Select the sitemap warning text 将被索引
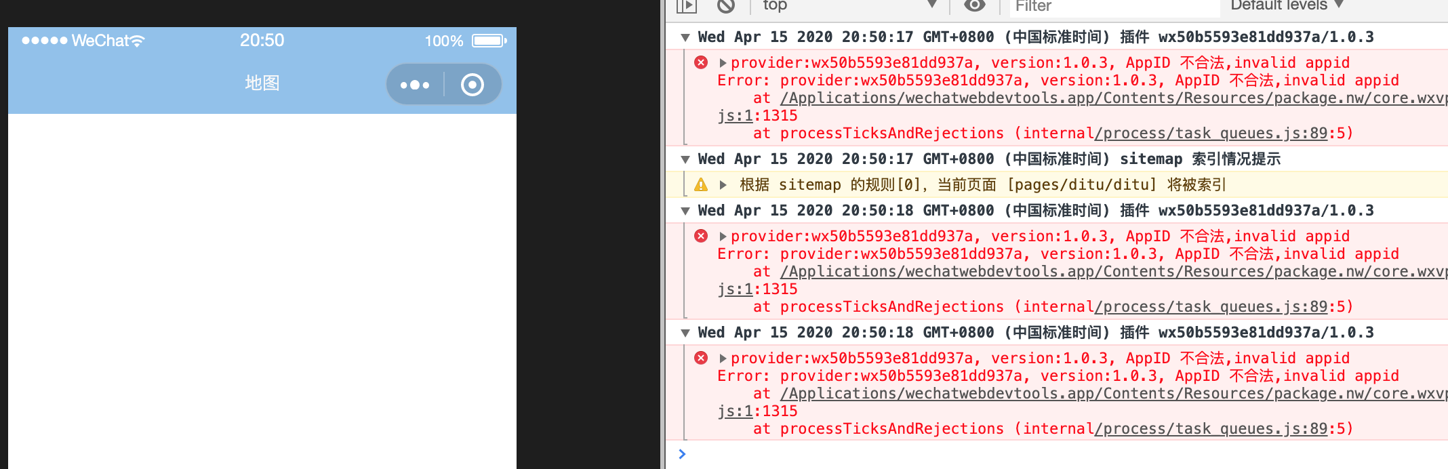The image size is (1448, 469). click(1196, 185)
